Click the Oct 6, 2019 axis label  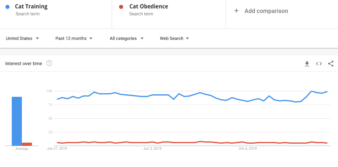pyautogui.click(x=248, y=149)
